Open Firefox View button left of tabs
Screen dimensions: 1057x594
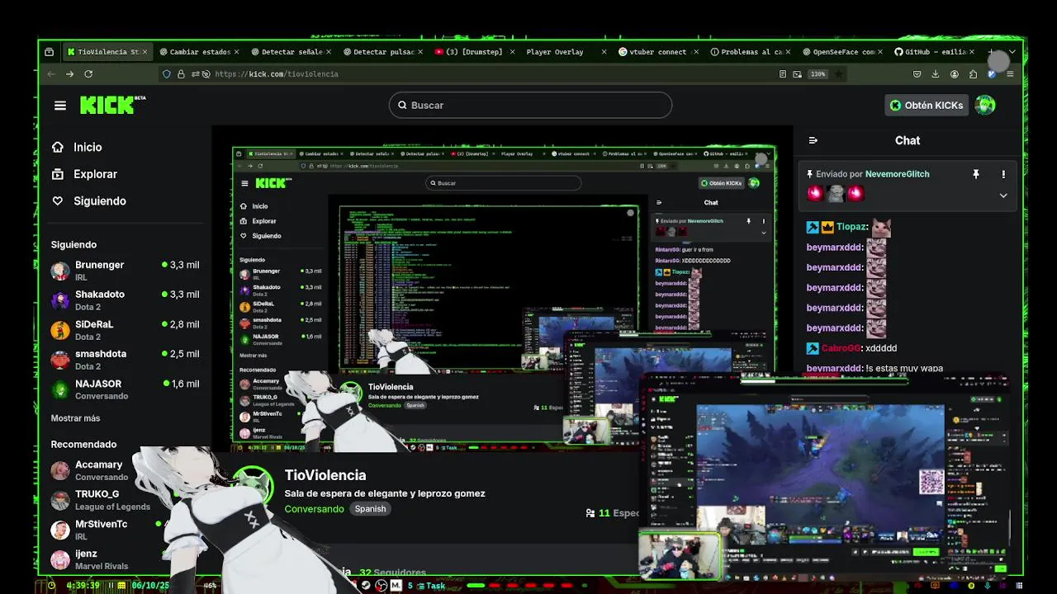pos(50,52)
